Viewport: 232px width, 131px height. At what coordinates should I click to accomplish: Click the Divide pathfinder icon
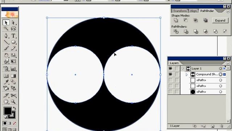(x=176, y=31)
